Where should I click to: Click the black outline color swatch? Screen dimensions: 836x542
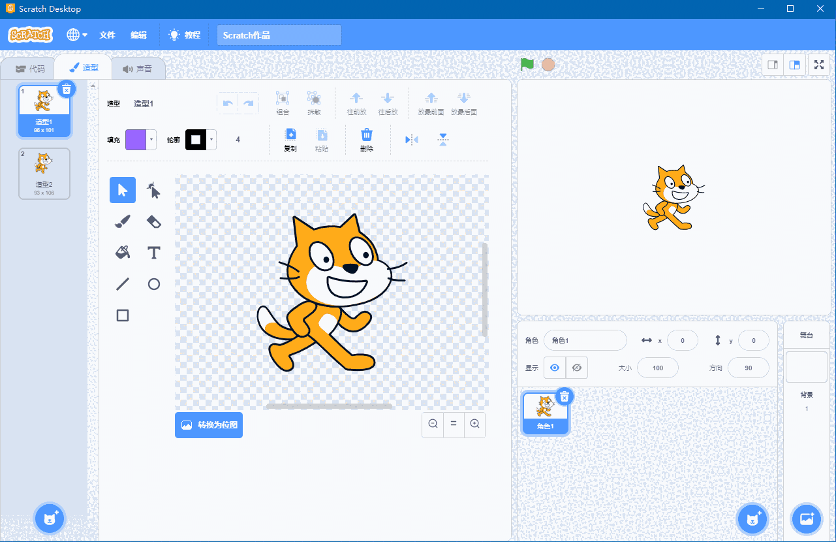196,140
